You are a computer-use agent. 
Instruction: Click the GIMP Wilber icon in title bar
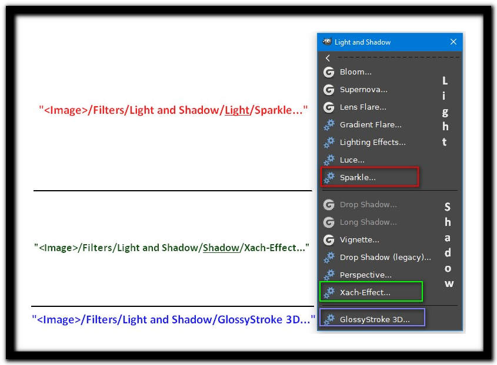tap(327, 42)
